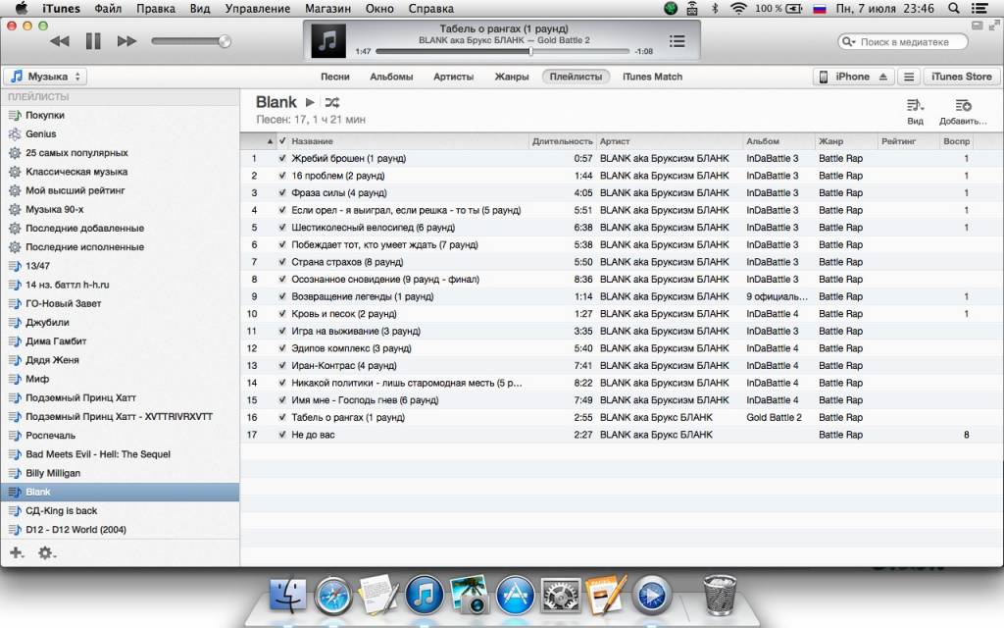The width and height of the screenshot is (1004, 628).
Task: Sort songs by the Длительность column header
Action: [562, 141]
